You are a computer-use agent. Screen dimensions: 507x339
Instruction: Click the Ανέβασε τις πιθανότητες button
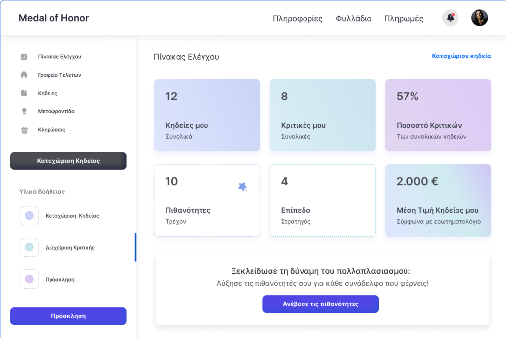click(x=320, y=304)
